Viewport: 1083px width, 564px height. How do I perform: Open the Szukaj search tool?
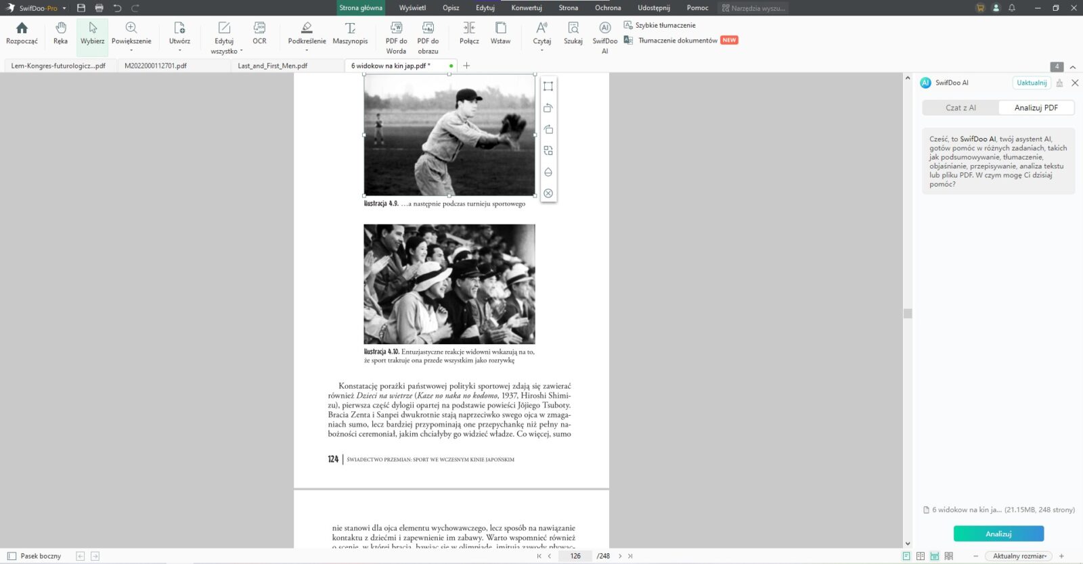(x=573, y=32)
